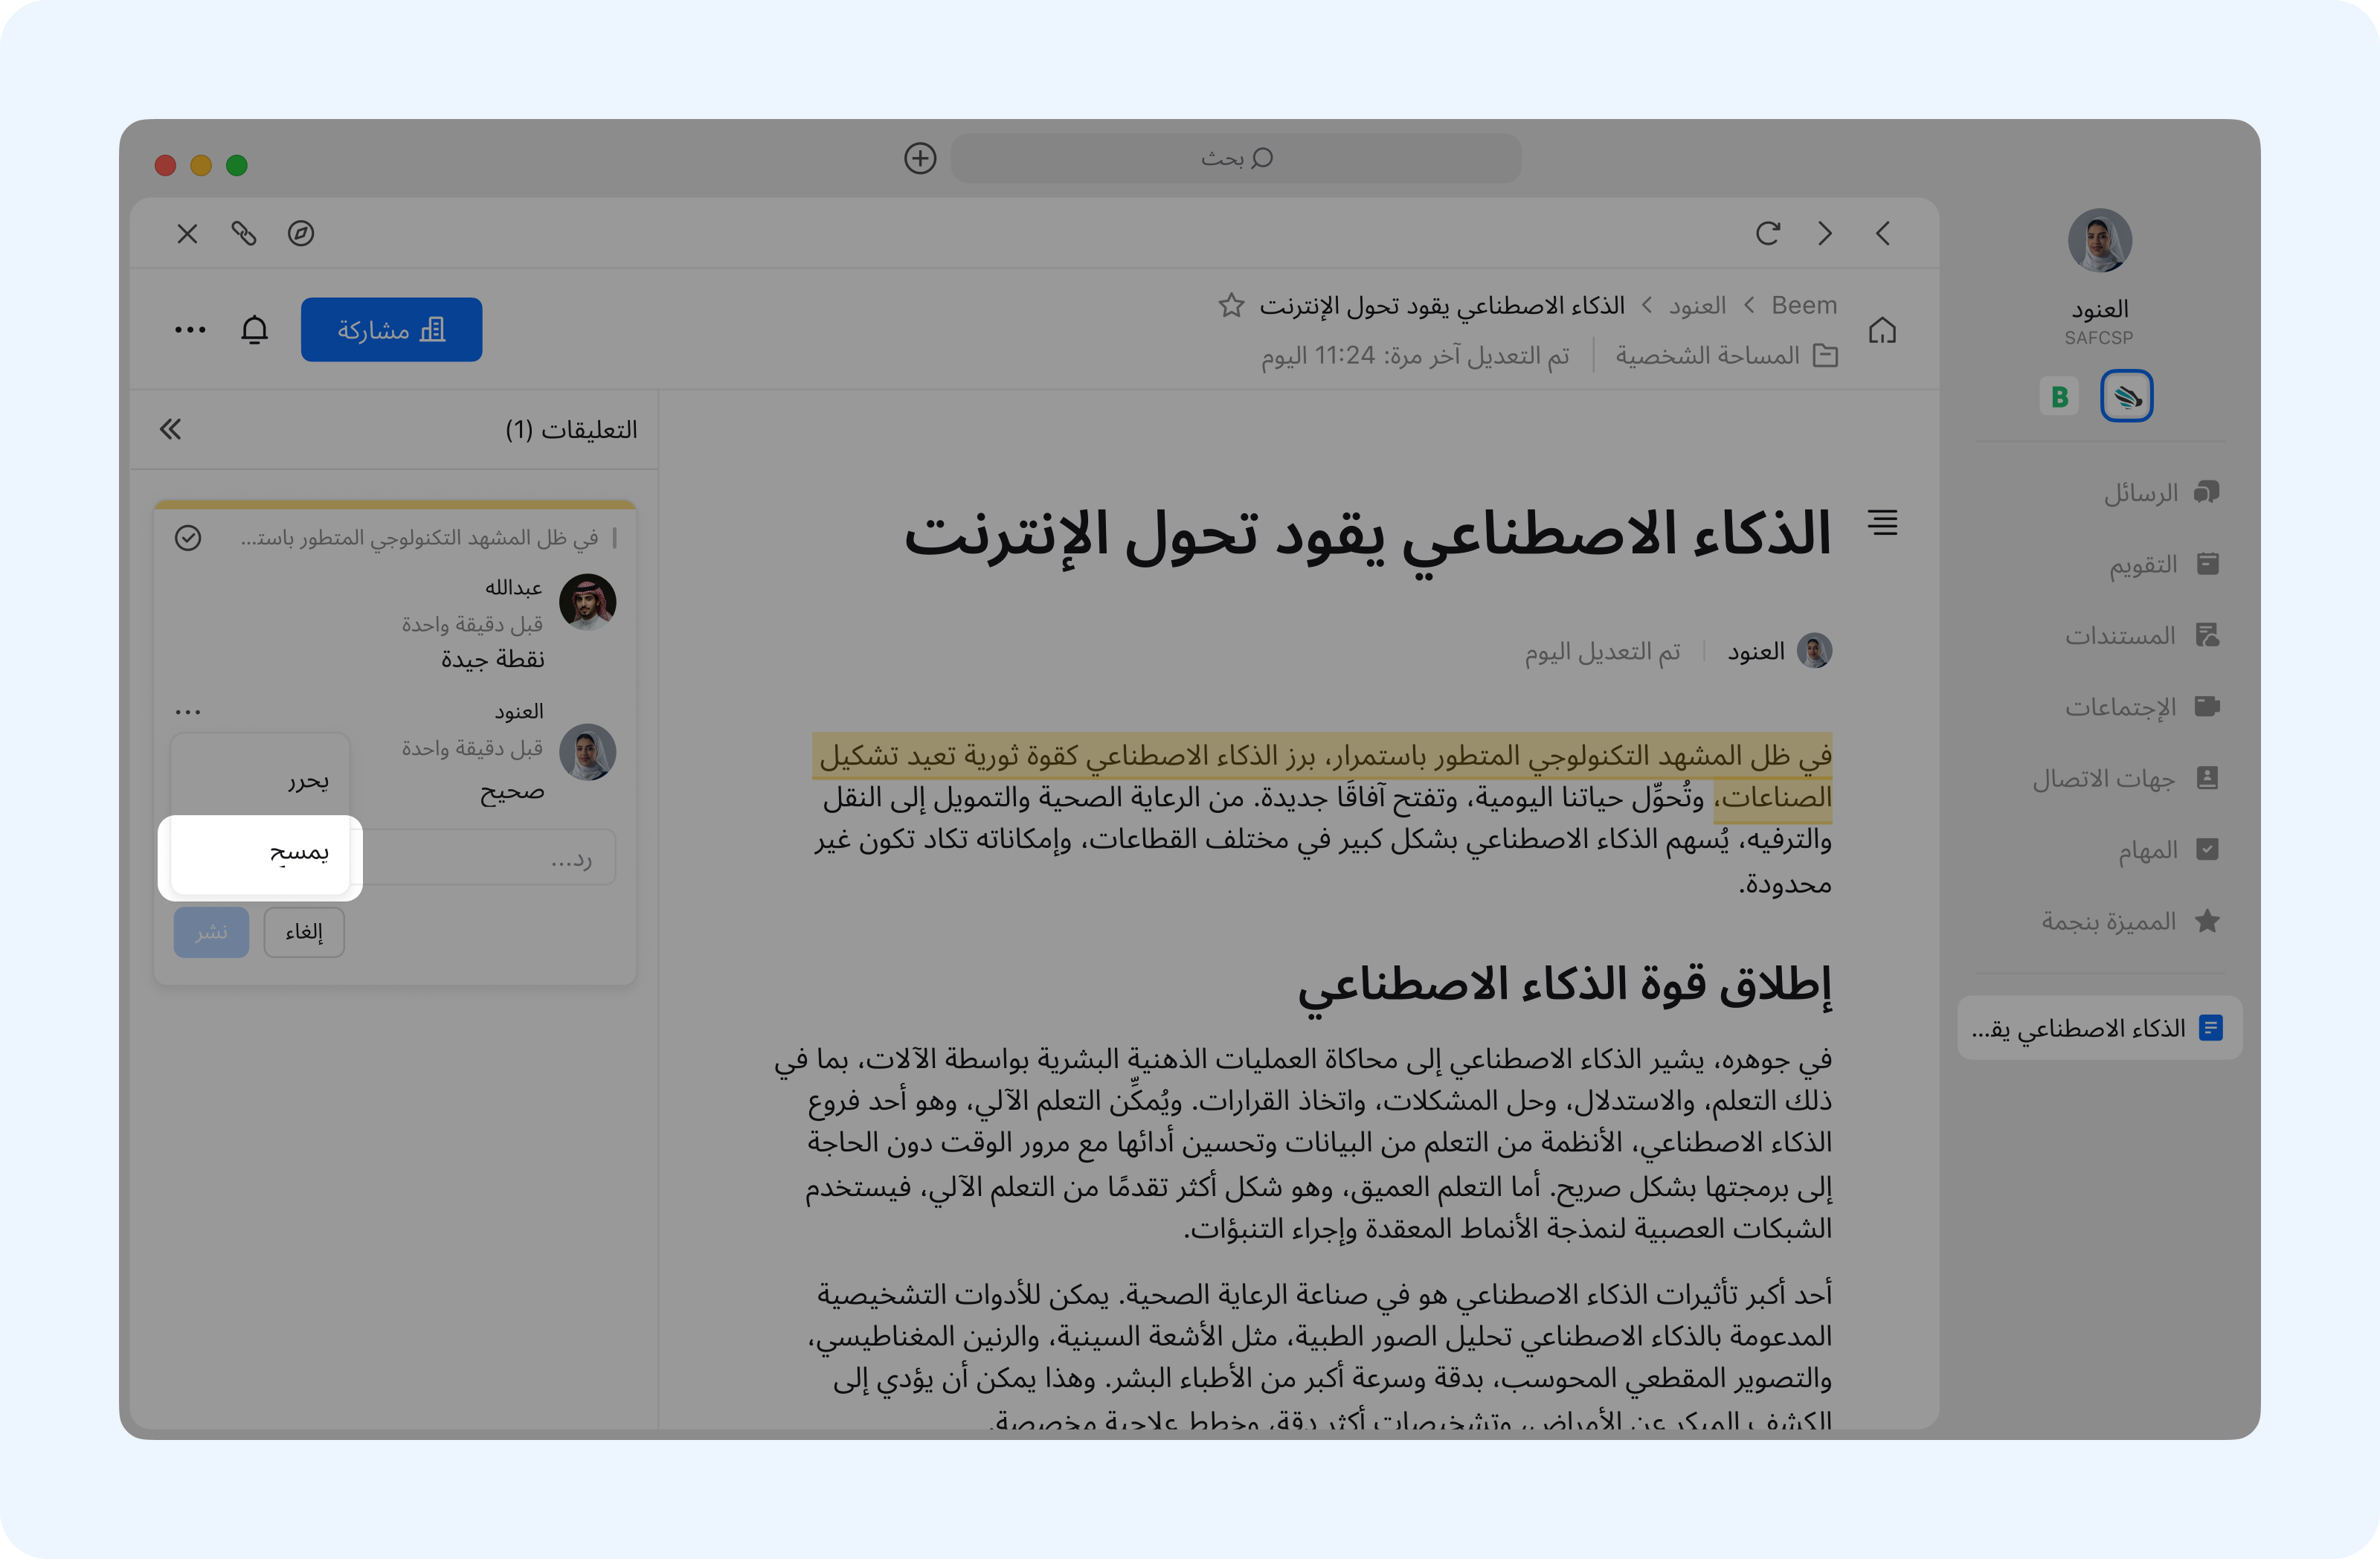
Task: Open comment options three dots
Action: point(188,712)
